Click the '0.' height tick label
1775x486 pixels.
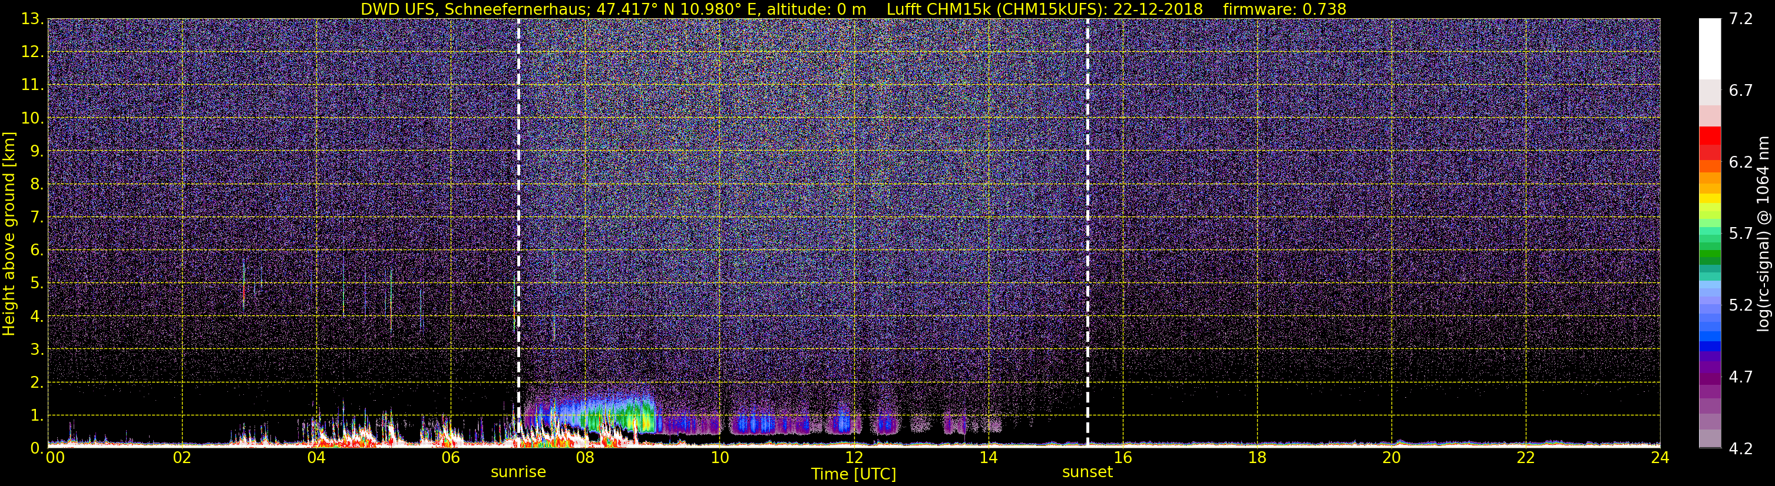click(x=37, y=448)
